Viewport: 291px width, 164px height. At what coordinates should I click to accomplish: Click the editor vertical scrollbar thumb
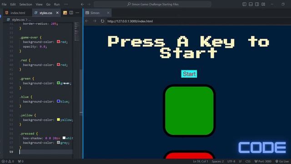(81, 92)
